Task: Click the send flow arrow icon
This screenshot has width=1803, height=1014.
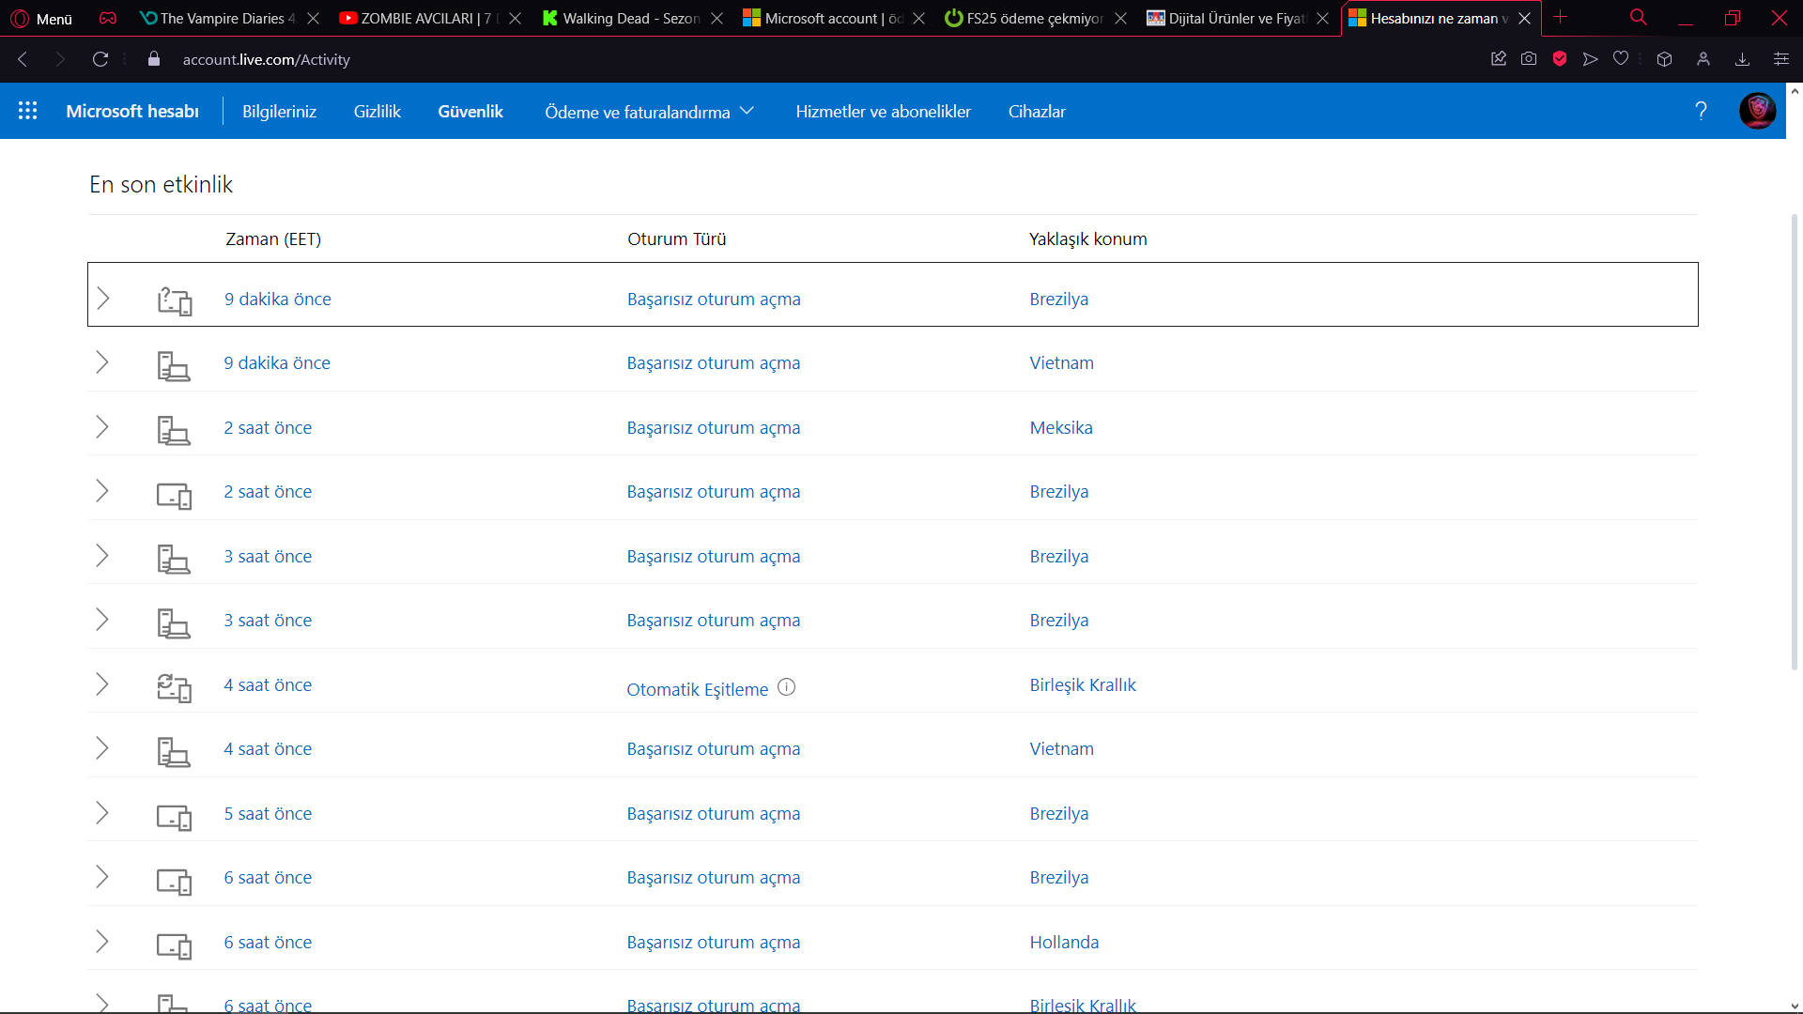Action: point(1590,59)
